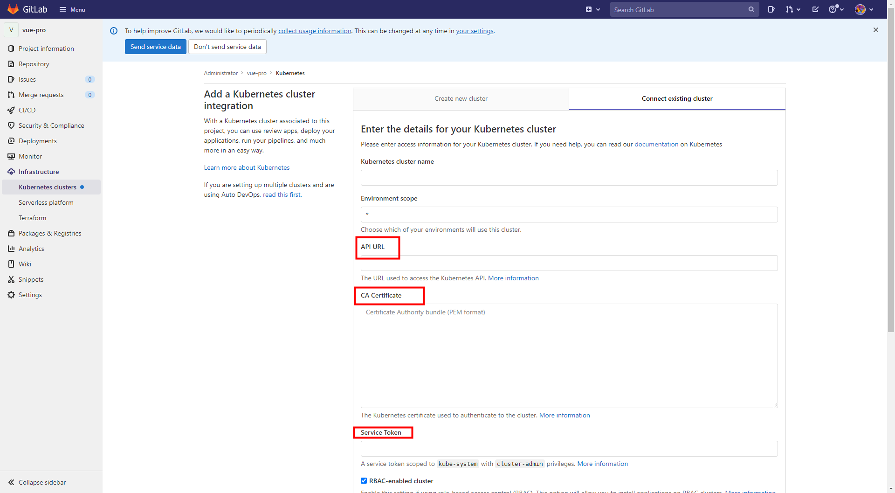Focus the Kubernetes cluster name field
This screenshot has width=895, height=493.
click(x=569, y=178)
